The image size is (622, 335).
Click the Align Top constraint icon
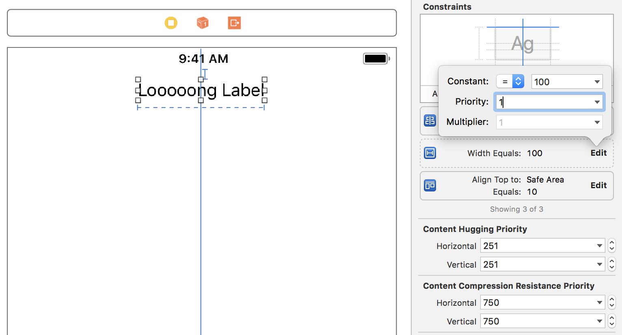430,185
